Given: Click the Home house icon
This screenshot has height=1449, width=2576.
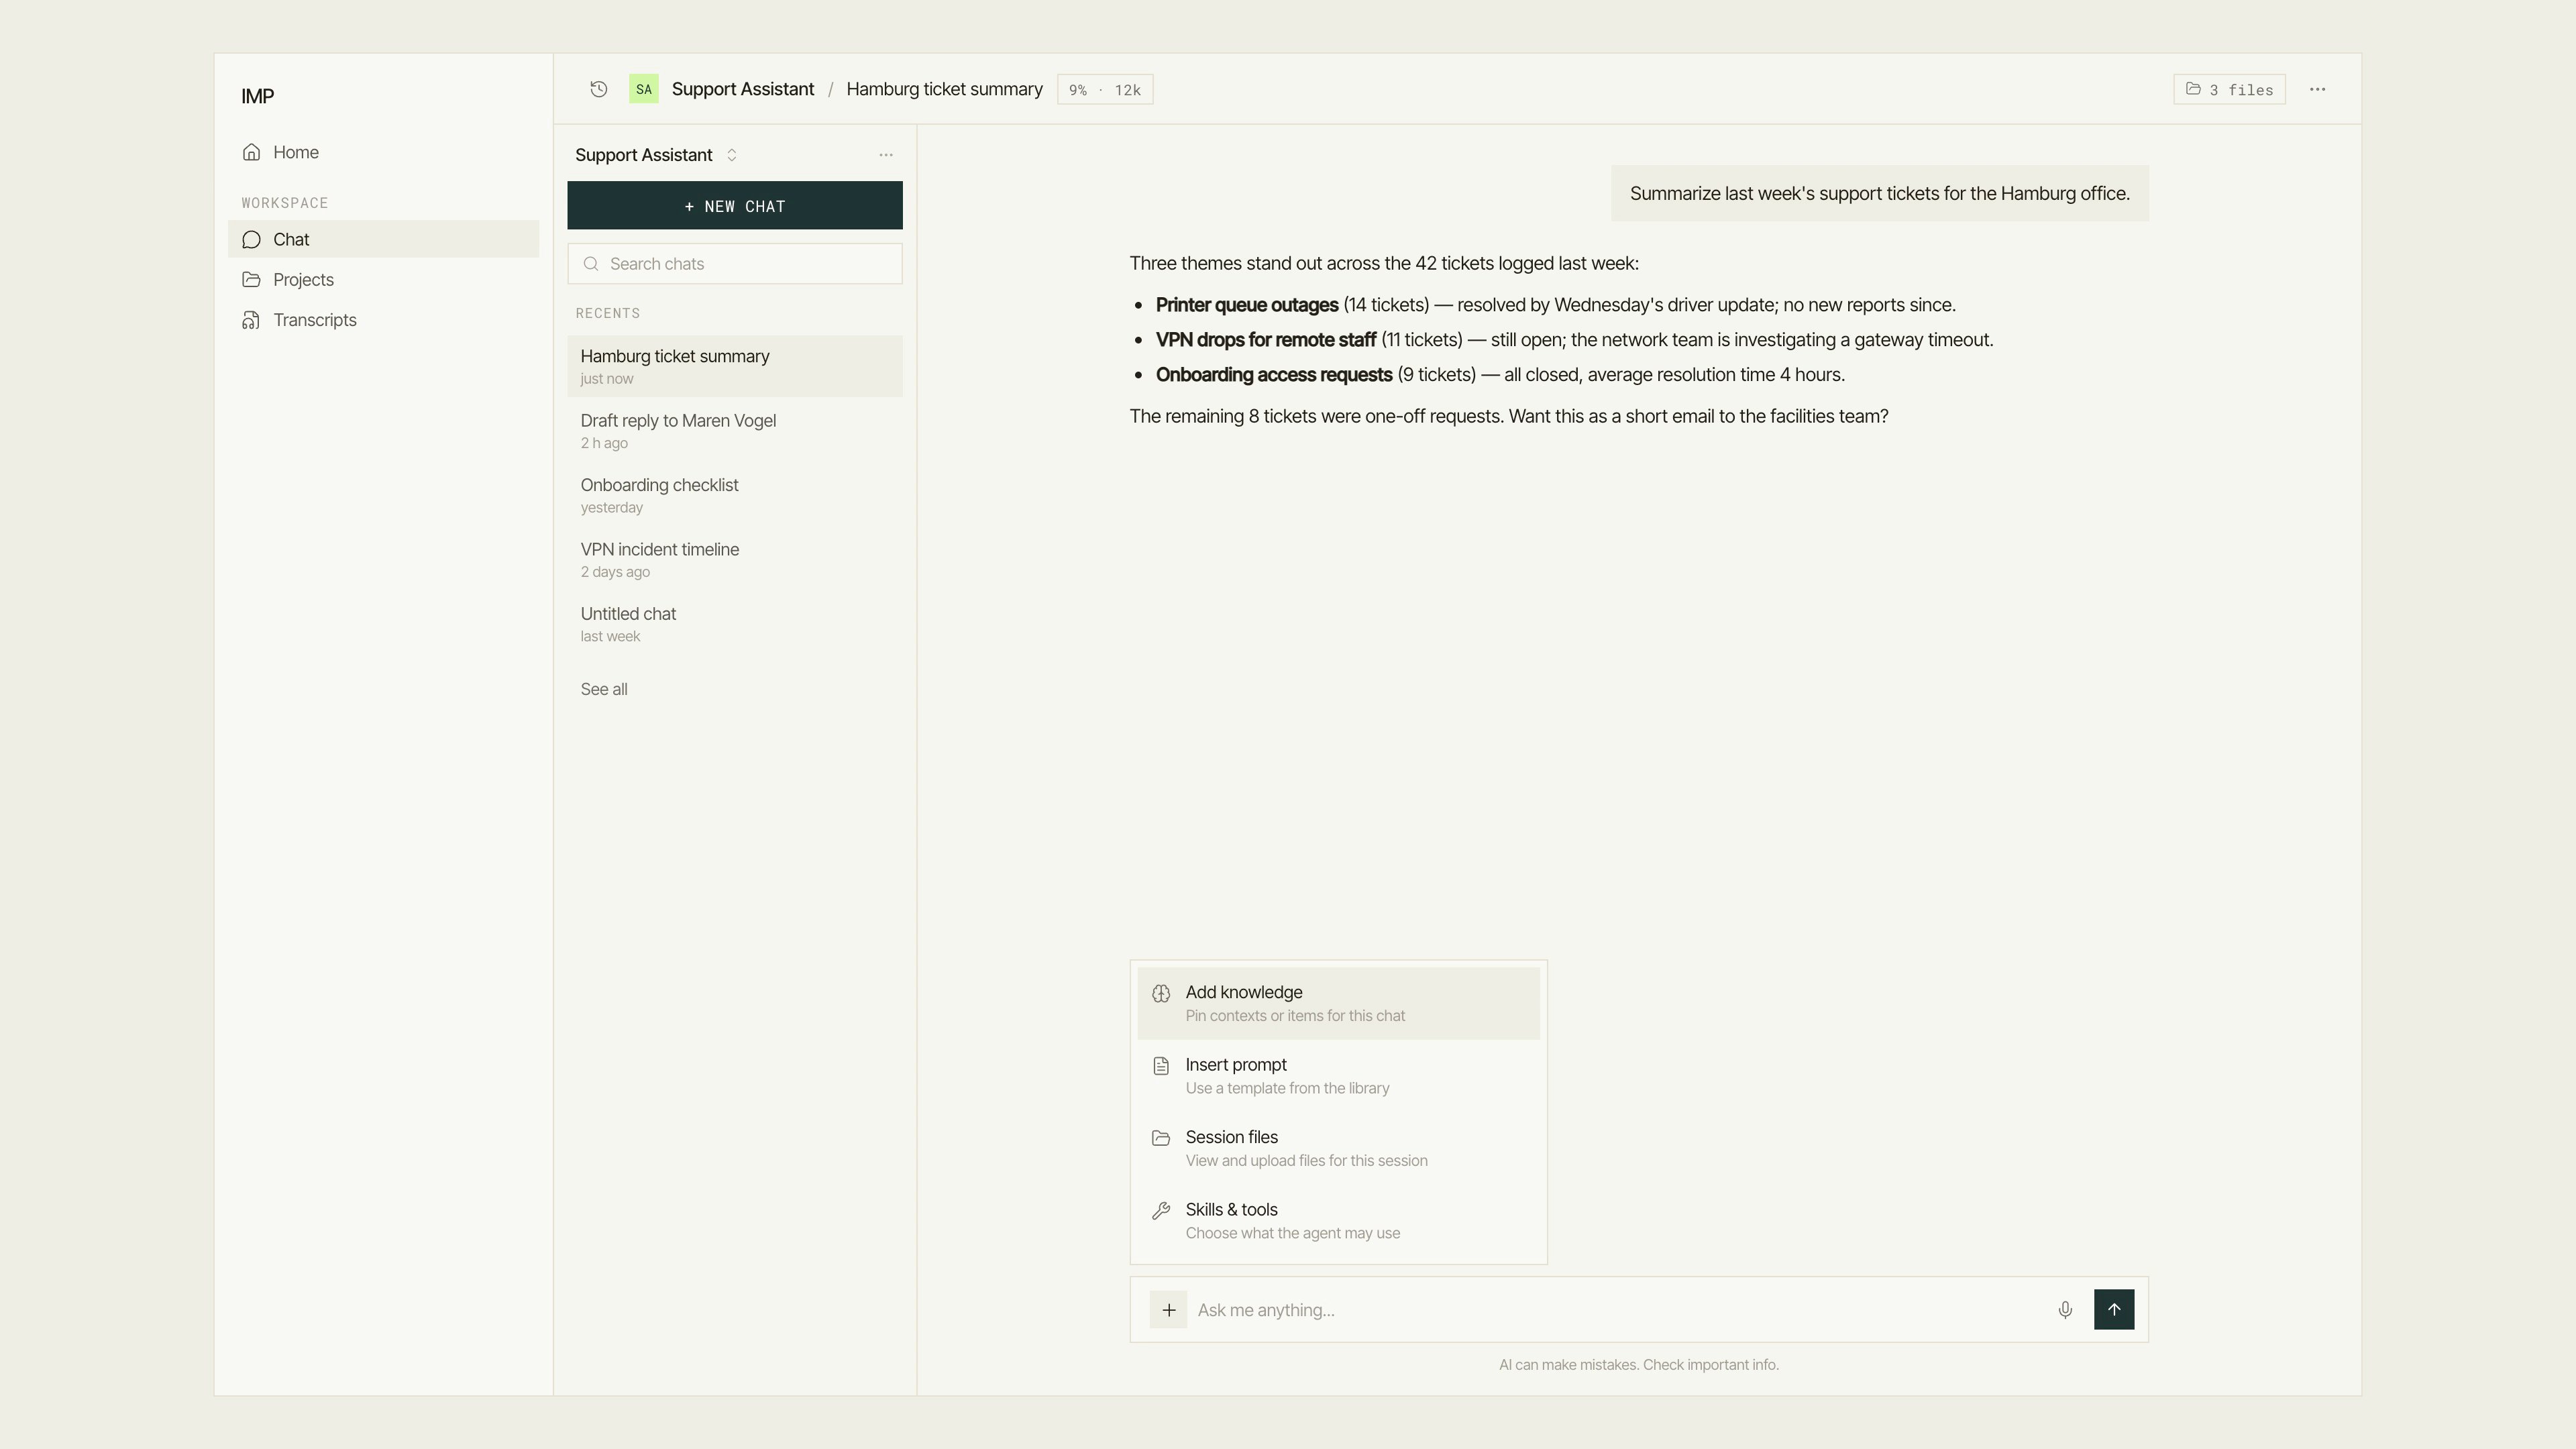Looking at the screenshot, I should point(252,152).
